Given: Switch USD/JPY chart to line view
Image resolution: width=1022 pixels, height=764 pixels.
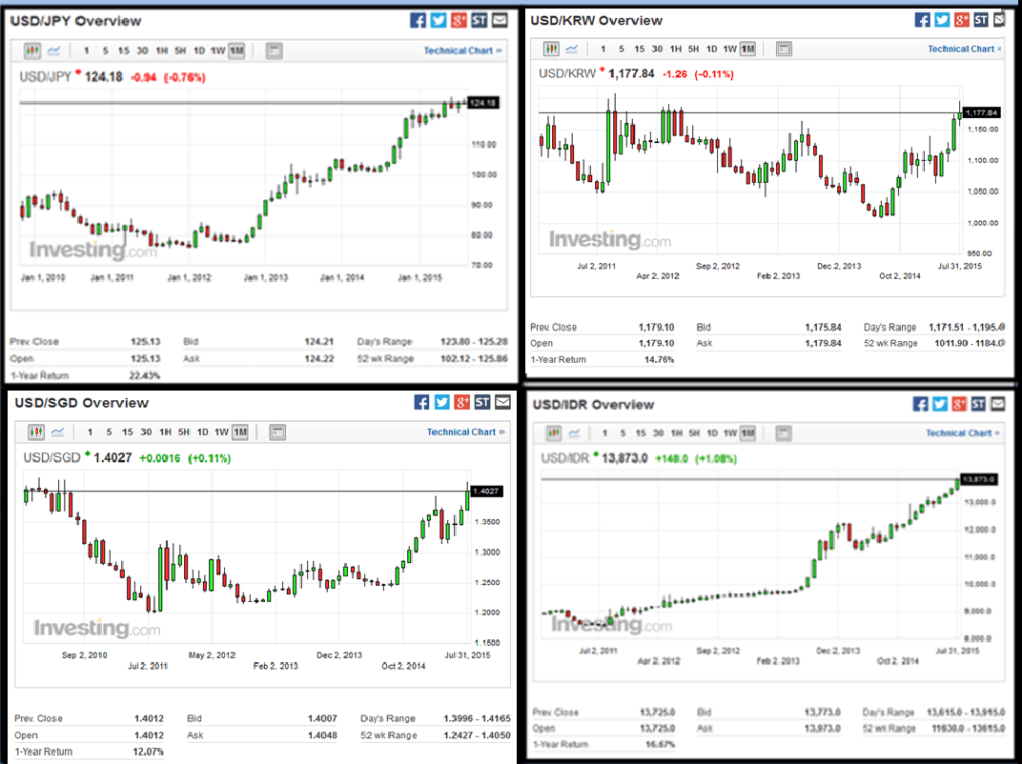Looking at the screenshot, I should tap(53, 50).
